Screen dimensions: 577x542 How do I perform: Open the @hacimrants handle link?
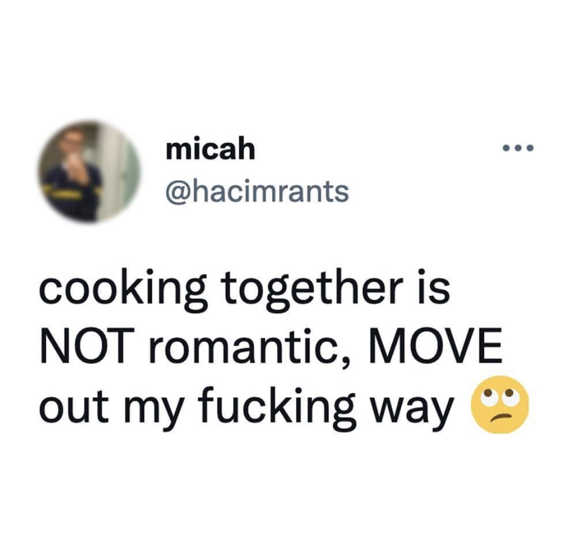point(257,191)
